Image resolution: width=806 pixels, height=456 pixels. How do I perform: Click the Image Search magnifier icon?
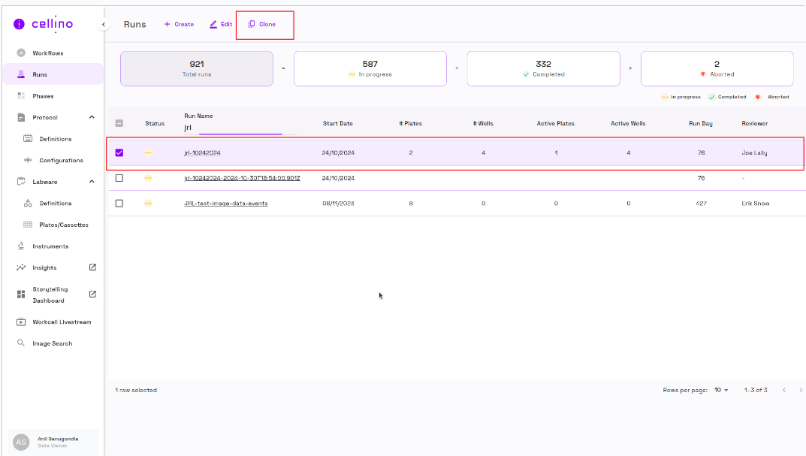21,343
